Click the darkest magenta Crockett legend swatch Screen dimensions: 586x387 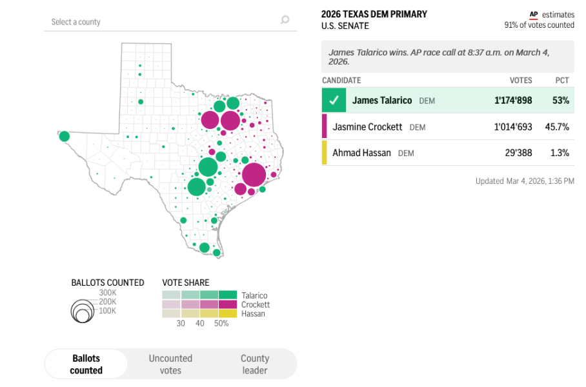tap(228, 304)
